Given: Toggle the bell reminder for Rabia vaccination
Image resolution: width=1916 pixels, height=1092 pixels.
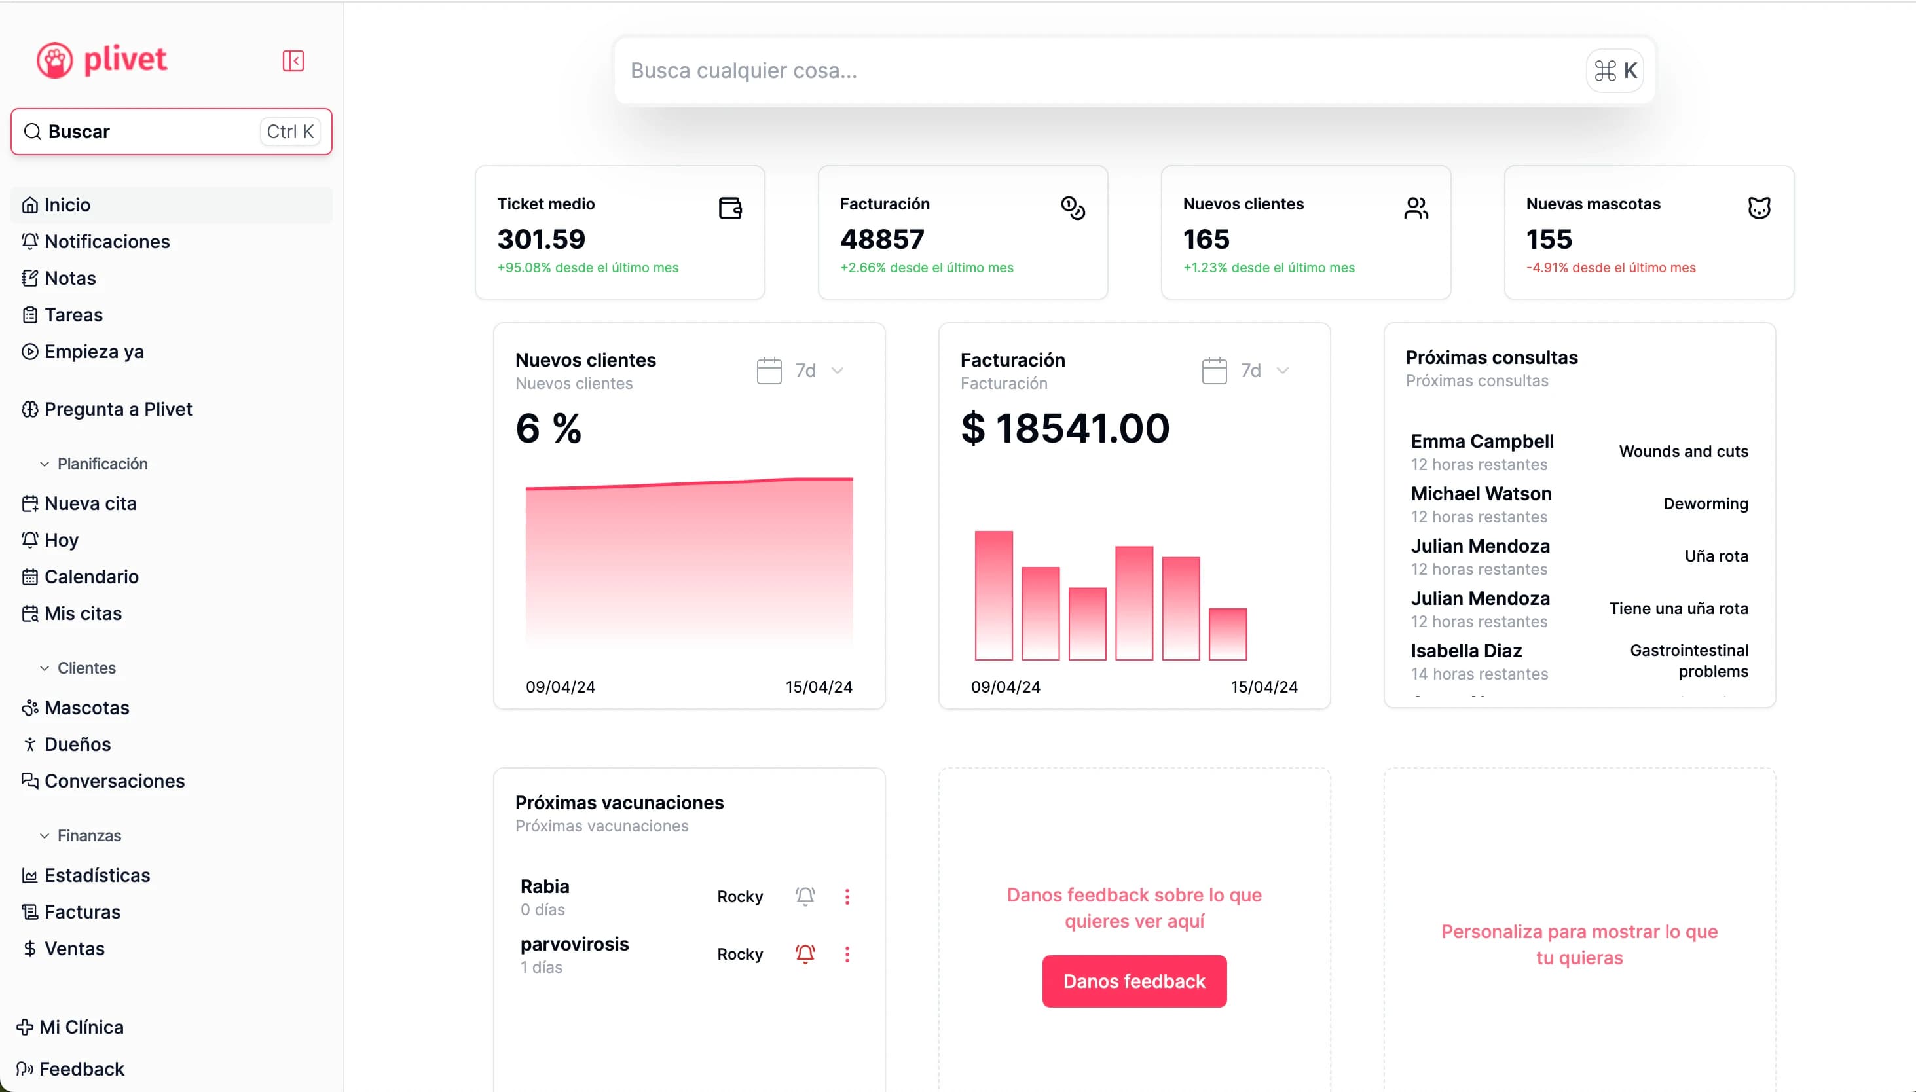Looking at the screenshot, I should [x=805, y=896].
